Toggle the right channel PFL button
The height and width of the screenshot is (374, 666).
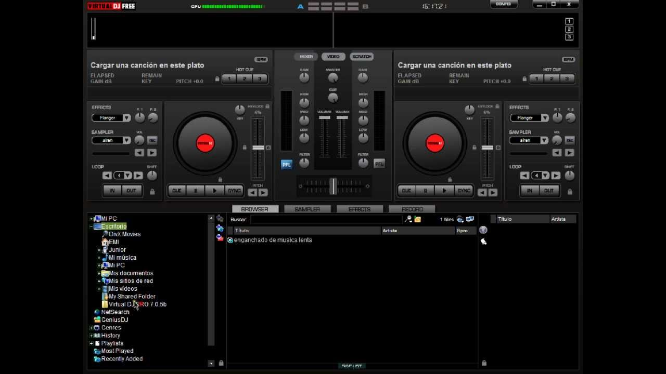(379, 164)
